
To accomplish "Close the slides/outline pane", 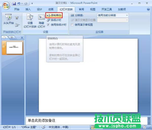I will pyautogui.click(x=22, y=38).
